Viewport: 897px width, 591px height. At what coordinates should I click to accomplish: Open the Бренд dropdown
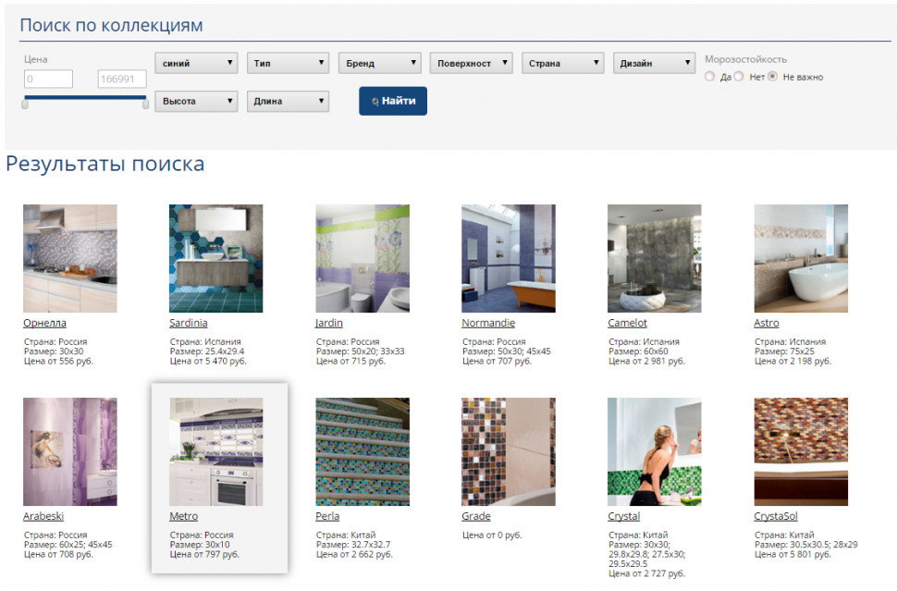(x=380, y=63)
